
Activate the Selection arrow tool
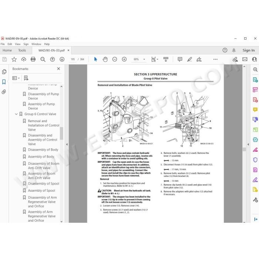click(x=95, y=59)
